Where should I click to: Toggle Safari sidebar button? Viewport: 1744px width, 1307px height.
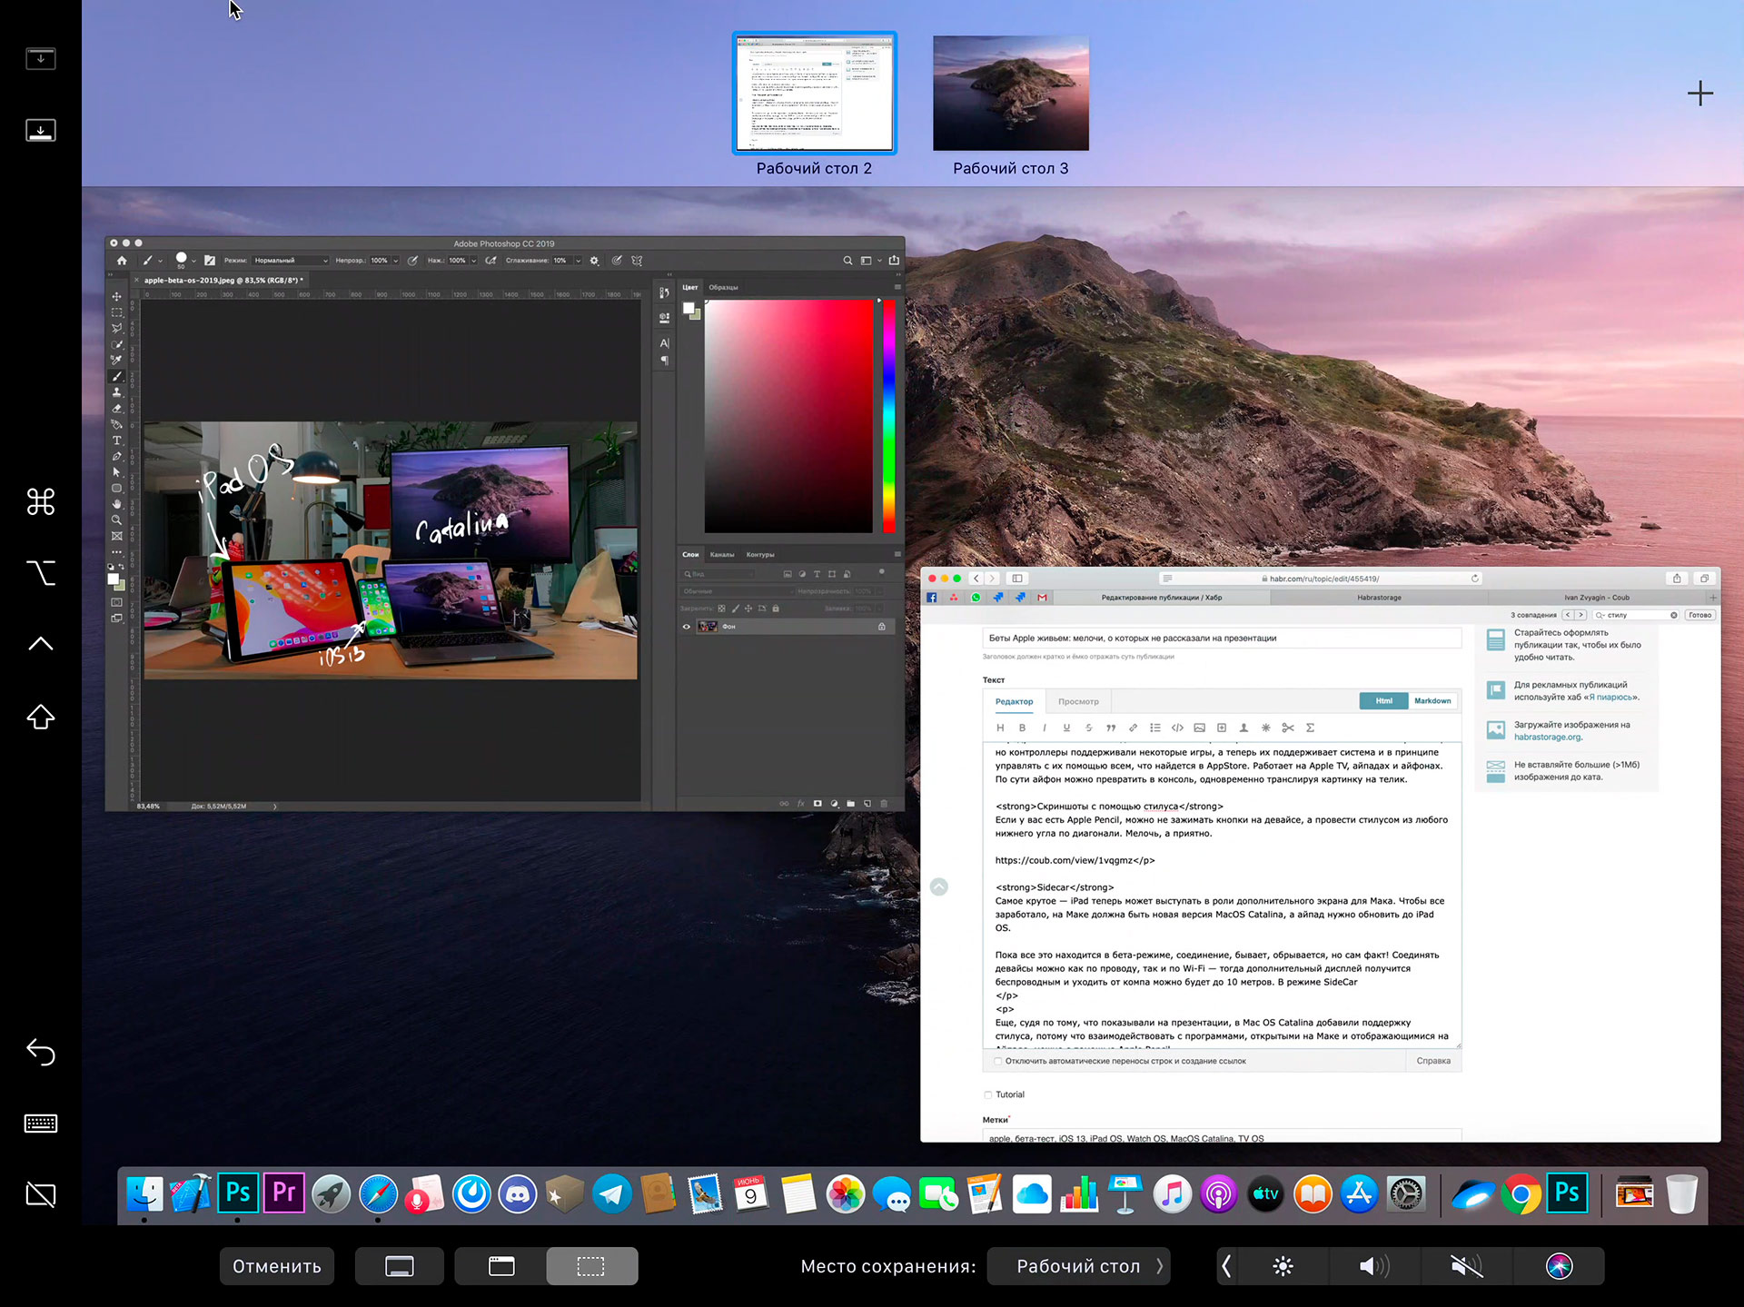click(x=1017, y=579)
